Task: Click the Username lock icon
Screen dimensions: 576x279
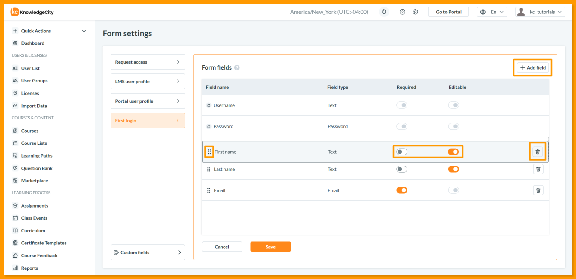Action: [x=209, y=105]
